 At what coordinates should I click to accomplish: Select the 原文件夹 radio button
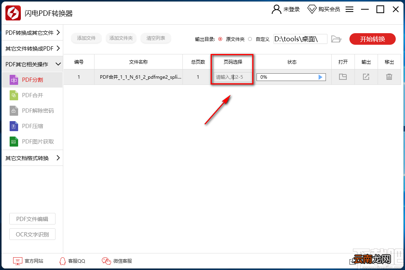pyautogui.click(x=220, y=39)
